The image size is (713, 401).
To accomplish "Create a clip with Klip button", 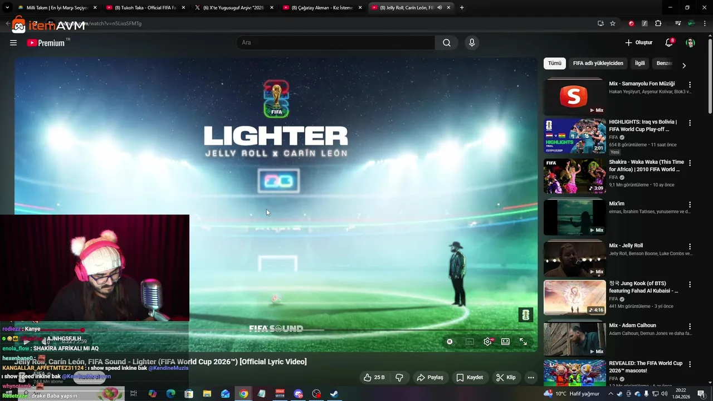I will pos(506,378).
